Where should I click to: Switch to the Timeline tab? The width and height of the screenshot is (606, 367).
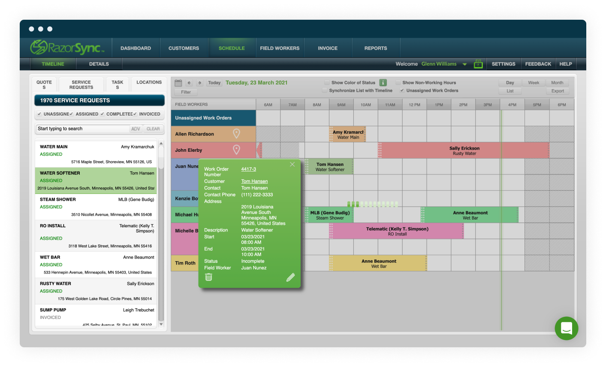click(x=53, y=64)
